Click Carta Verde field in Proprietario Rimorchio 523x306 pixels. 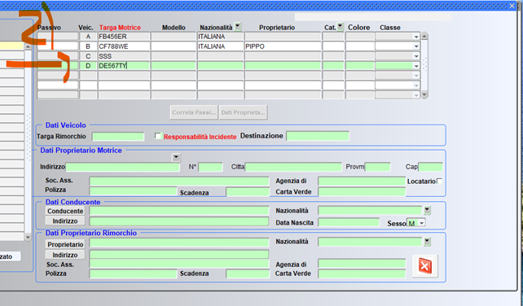point(362,273)
